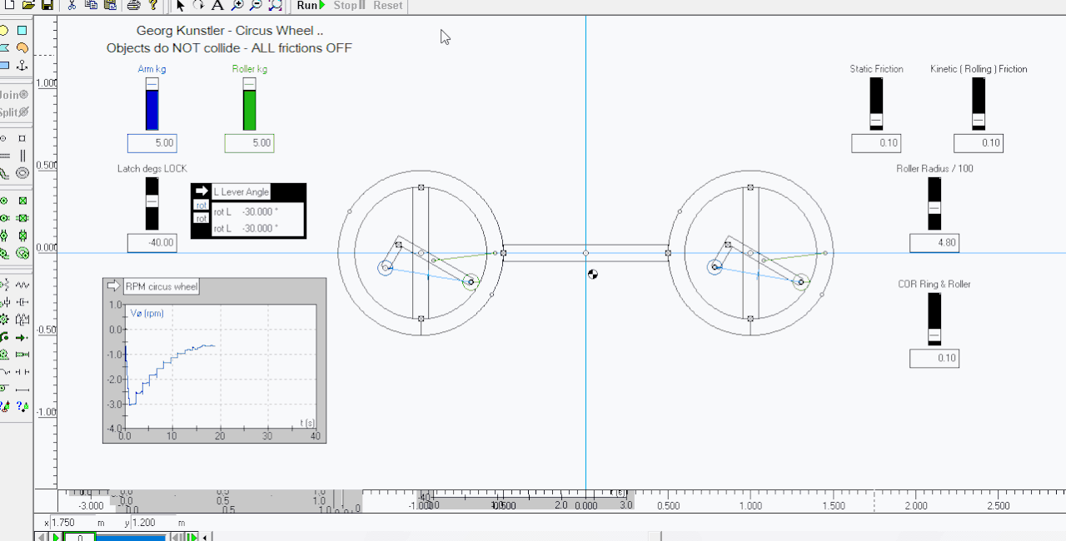Image resolution: width=1066 pixels, height=541 pixels.
Task: Click the Zoom to Extents tool
Action: point(276,5)
